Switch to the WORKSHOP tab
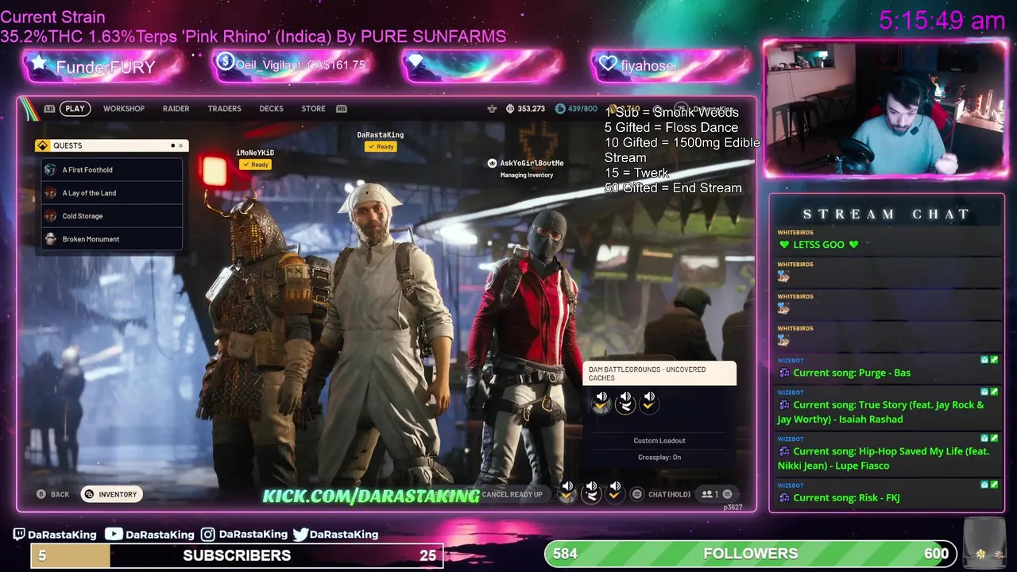1017x572 pixels. [124, 109]
